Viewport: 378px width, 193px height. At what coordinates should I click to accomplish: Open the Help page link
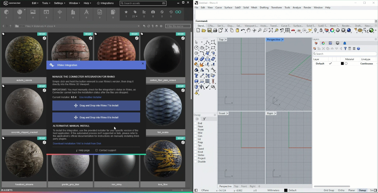coord(83,150)
